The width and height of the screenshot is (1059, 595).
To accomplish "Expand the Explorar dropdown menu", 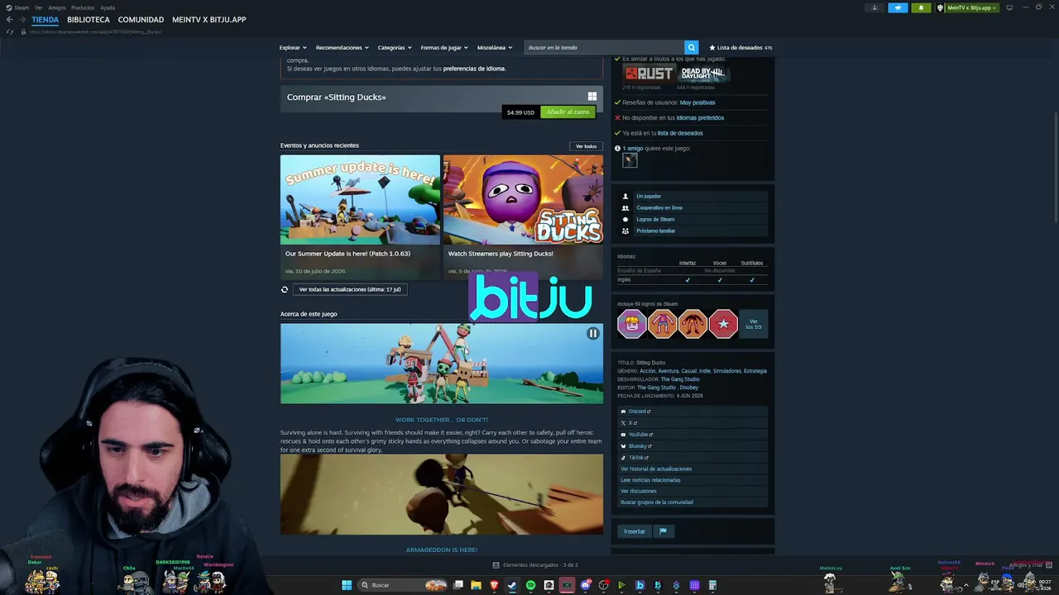I will [x=293, y=47].
